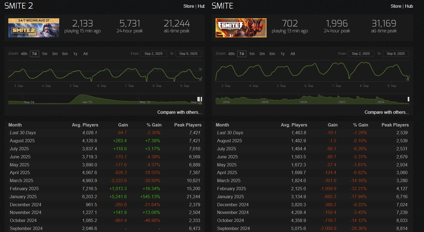Select 1y zoom on SMITE chart
This screenshot has height=232, width=424.
[x=283, y=54]
